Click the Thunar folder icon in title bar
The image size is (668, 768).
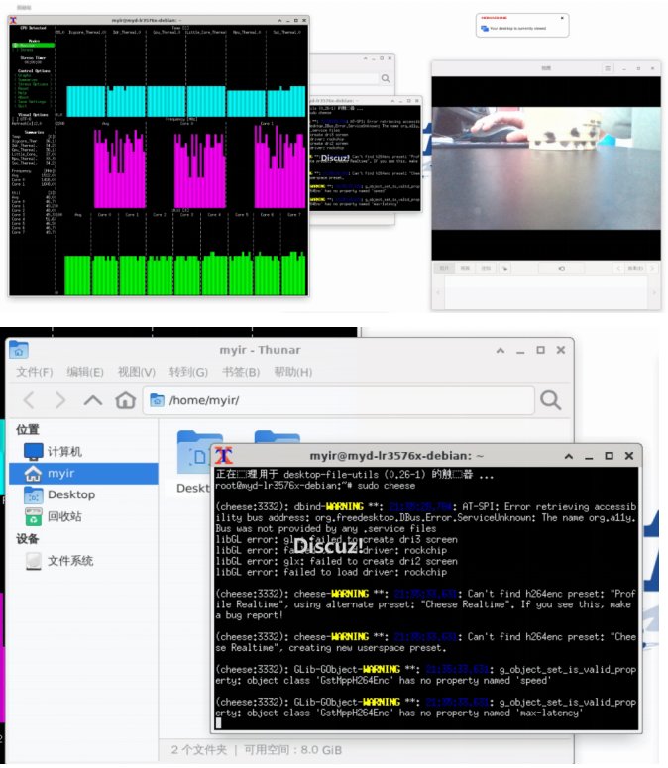click(18, 349)
